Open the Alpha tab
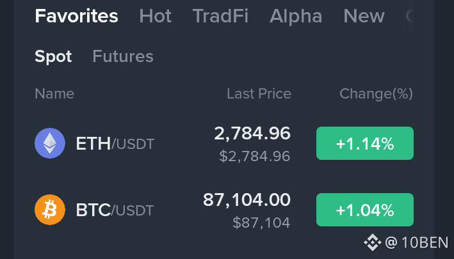Screen dimensions: 454x259 click(x=296, y=16)
